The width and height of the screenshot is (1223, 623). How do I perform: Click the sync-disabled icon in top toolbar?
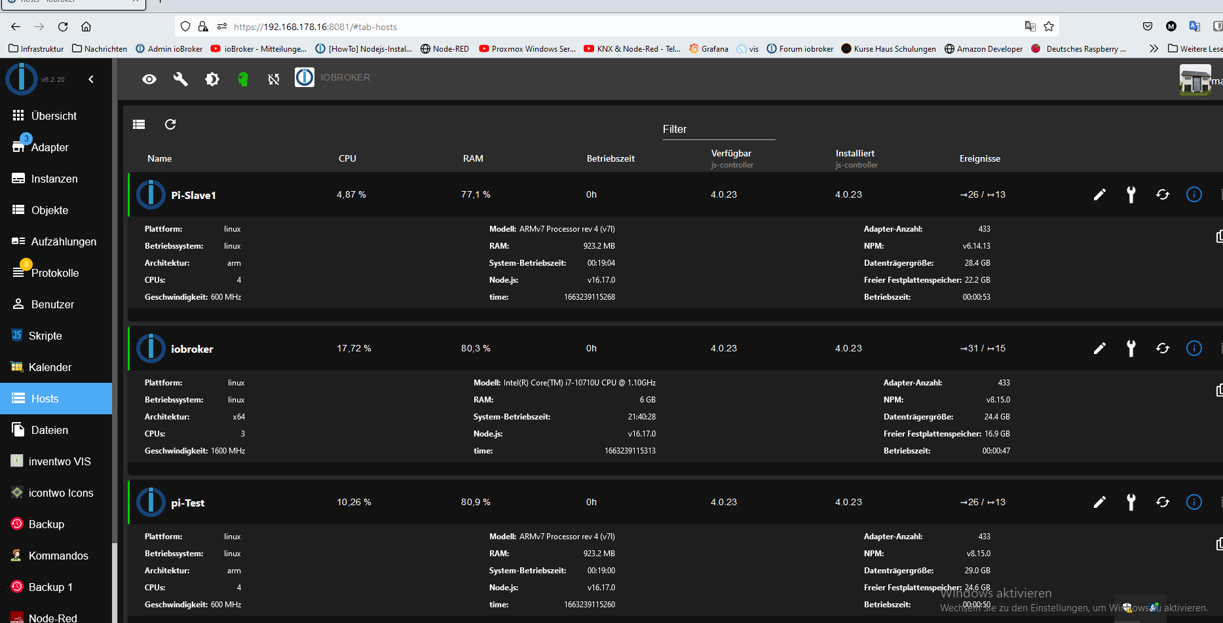click(274, 79)
